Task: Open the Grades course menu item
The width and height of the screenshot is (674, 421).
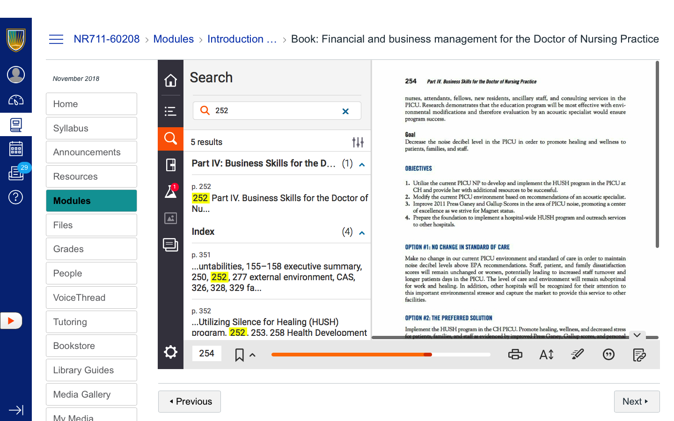Action: point(91,249)
